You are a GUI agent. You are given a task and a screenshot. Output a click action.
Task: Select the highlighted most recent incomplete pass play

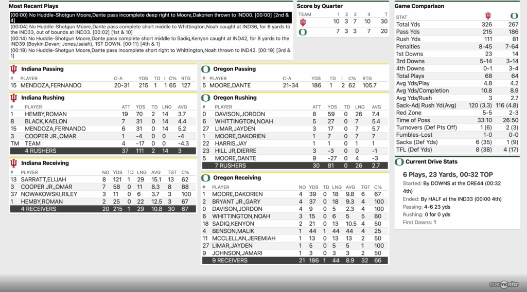point(150,18)
